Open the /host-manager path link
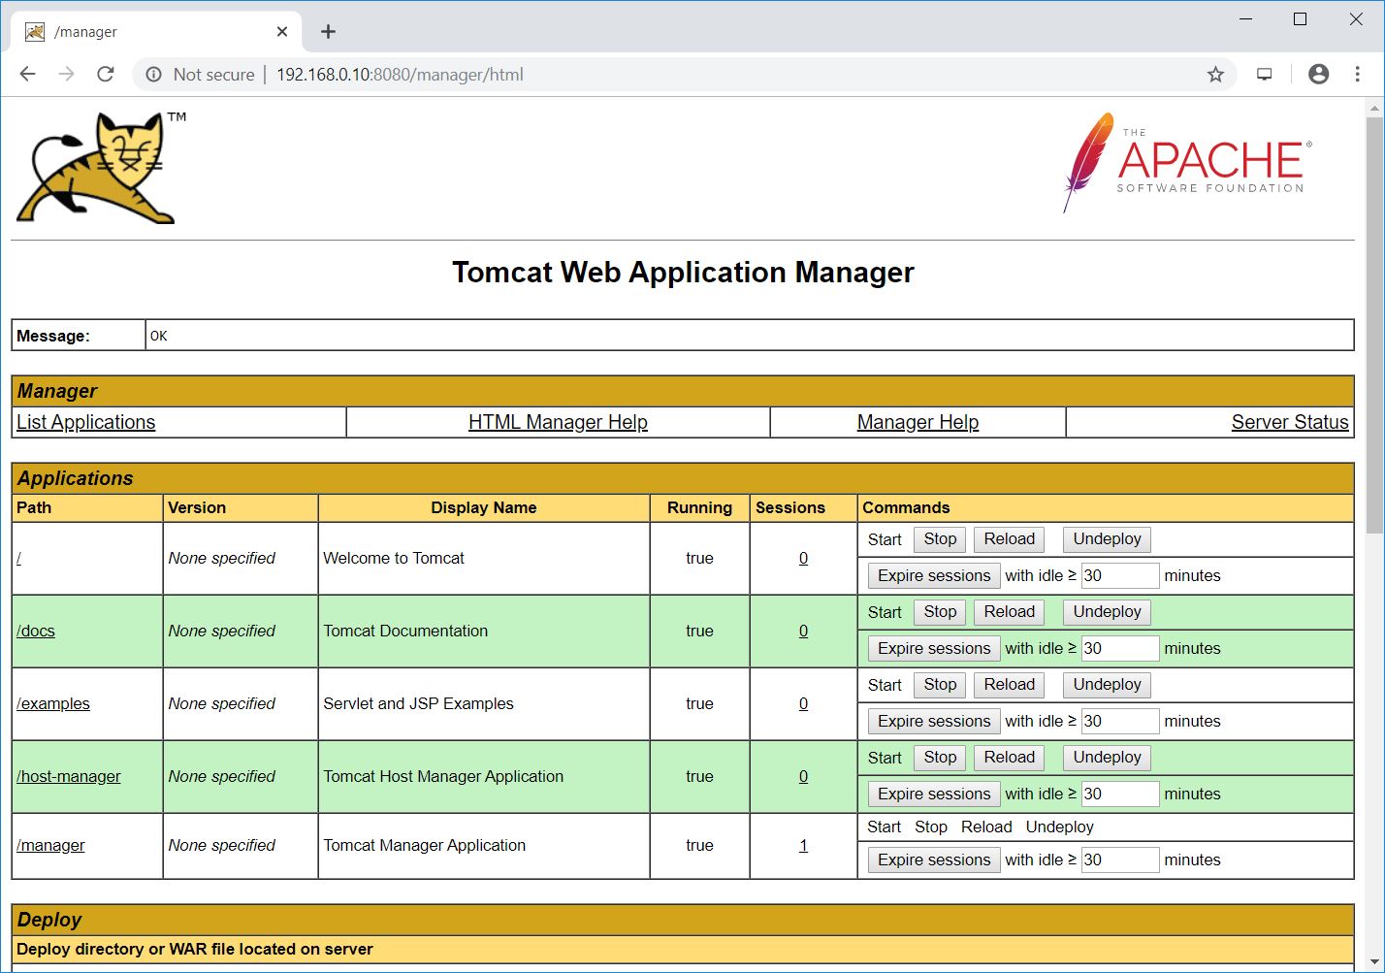1385x973 pixels. (x=69, y=776)
